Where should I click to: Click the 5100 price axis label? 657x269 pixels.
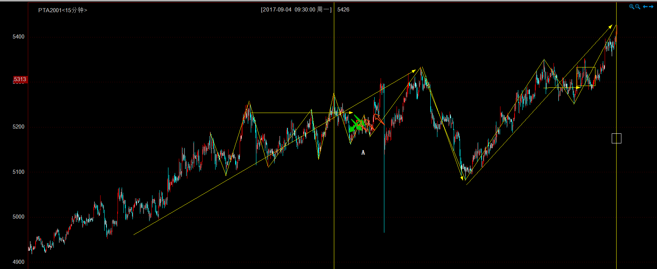point(19,172)
